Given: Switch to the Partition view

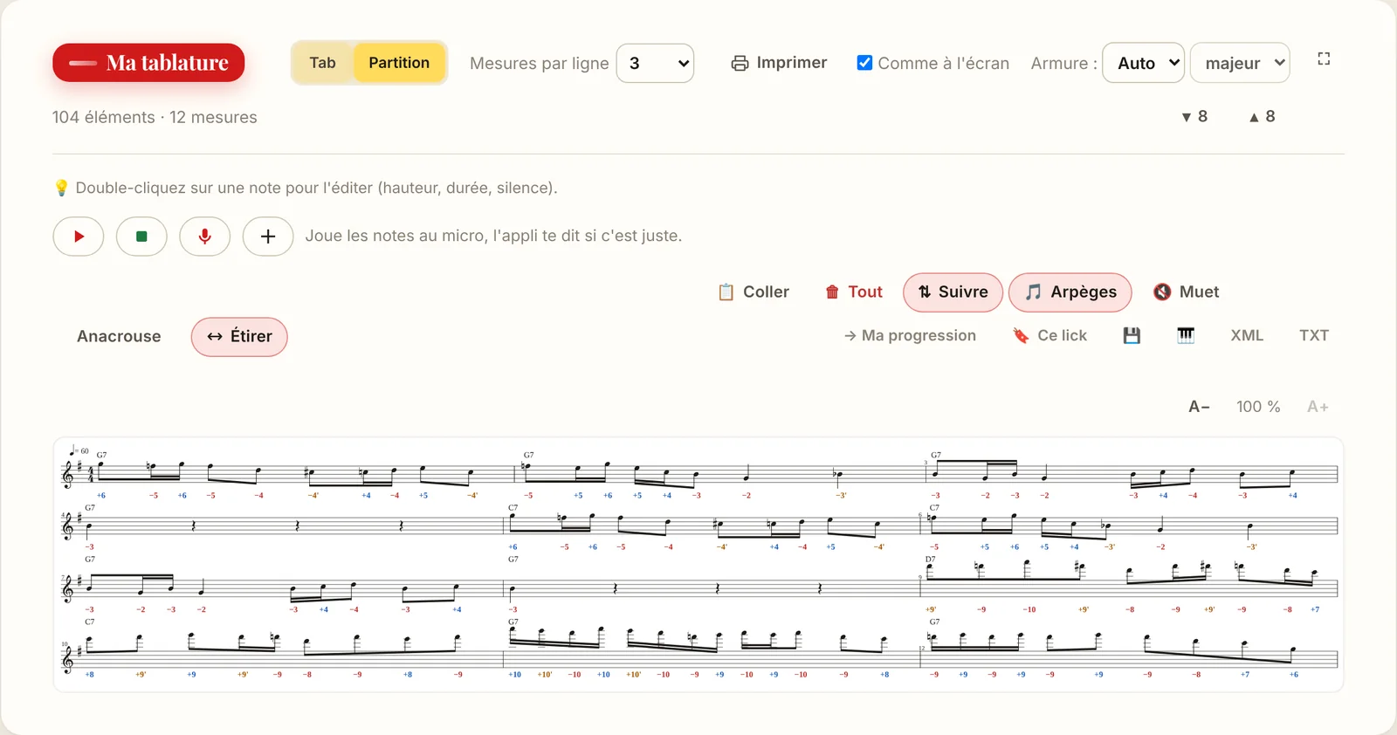Looking at the screenshot, I should pos(399,63).
